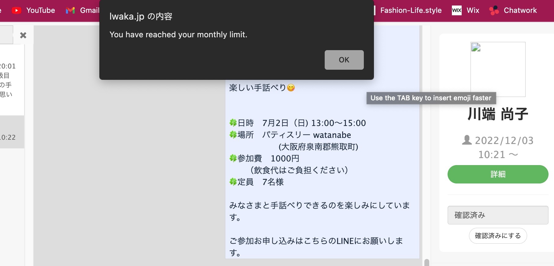Click the message line about 参加費 1000円

point(264,158)
